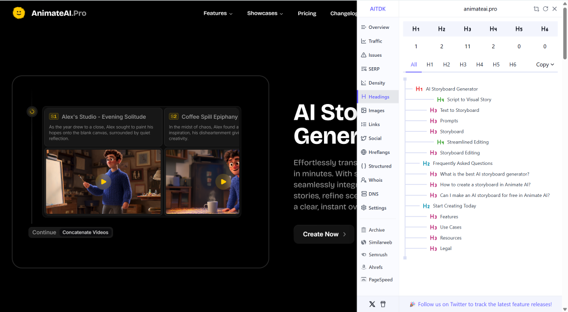Expand the Features menu in navbar

pyautogui.click(x=218, y=13)
